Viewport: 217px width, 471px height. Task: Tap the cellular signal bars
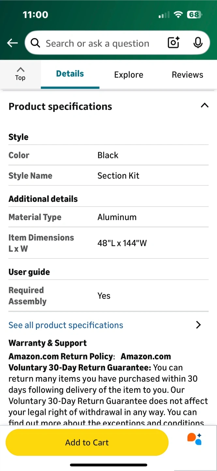[x=164, y=15]
